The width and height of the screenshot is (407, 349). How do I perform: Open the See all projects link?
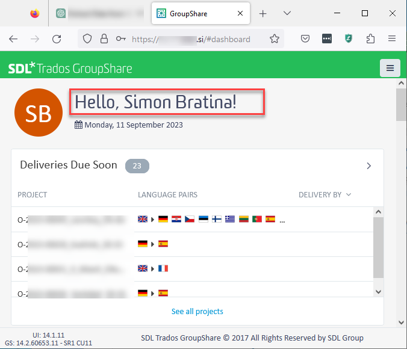197,311
